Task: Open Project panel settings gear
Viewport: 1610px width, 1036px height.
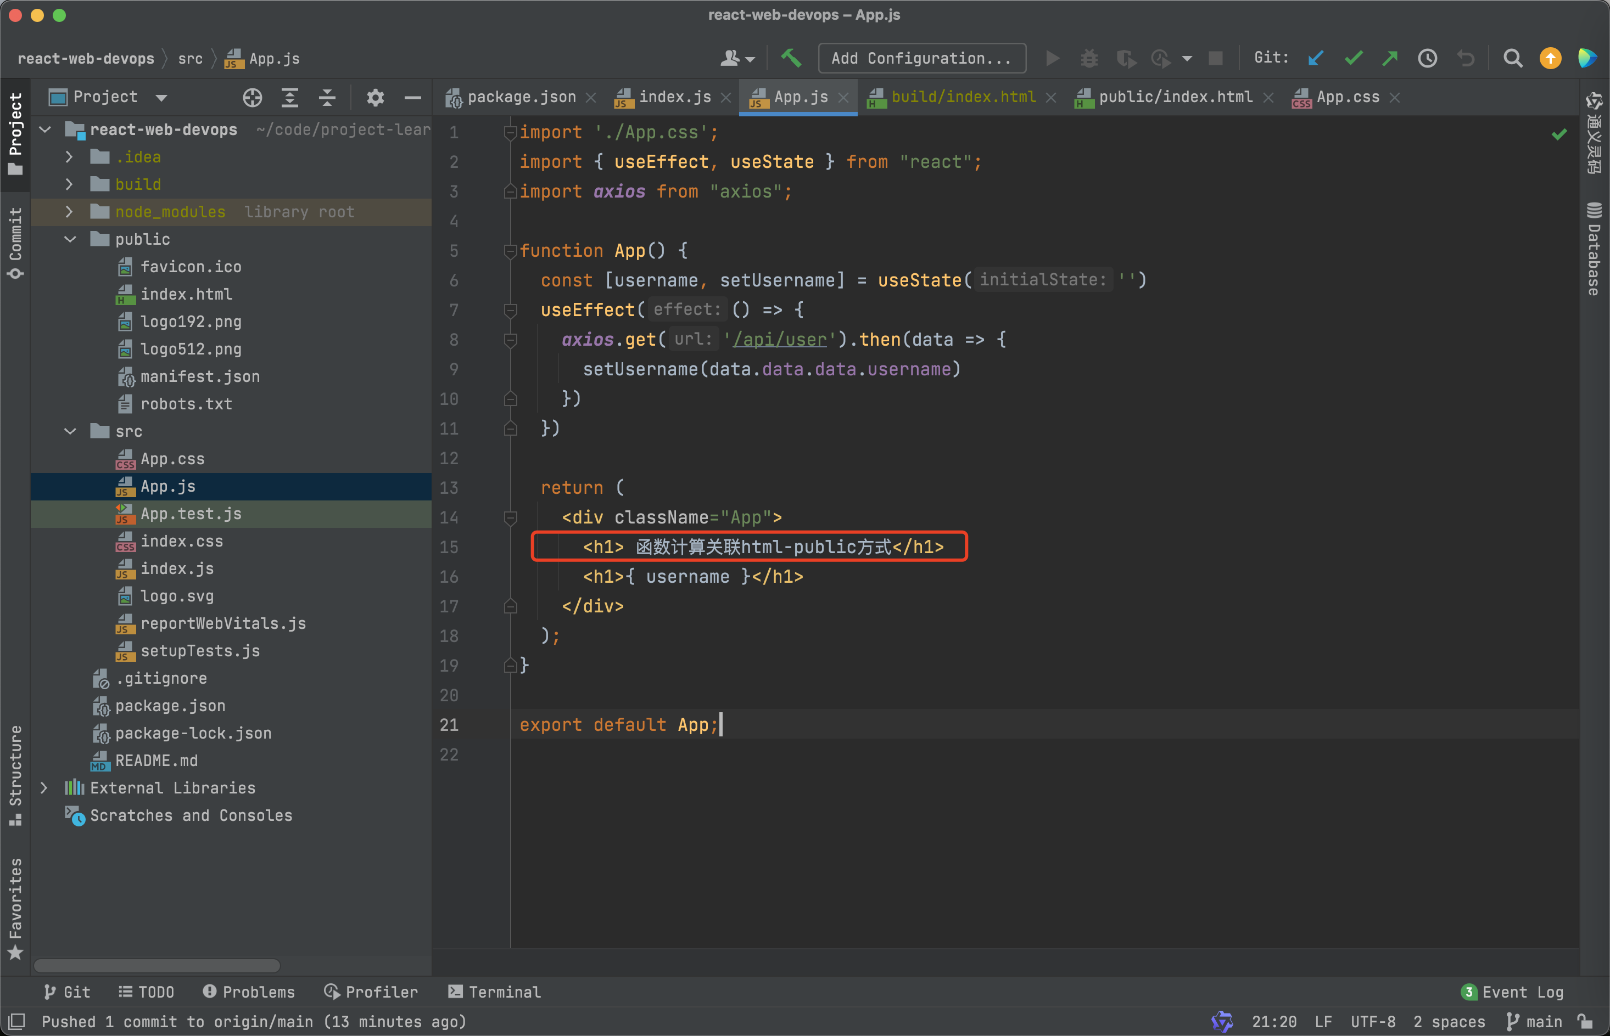Action: [376, 98]
